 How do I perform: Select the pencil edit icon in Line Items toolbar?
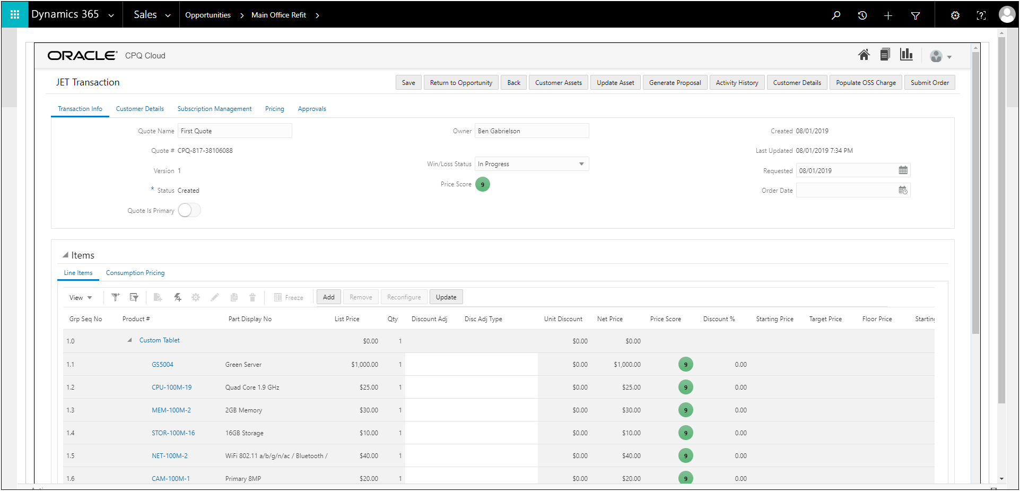point(214,297)
